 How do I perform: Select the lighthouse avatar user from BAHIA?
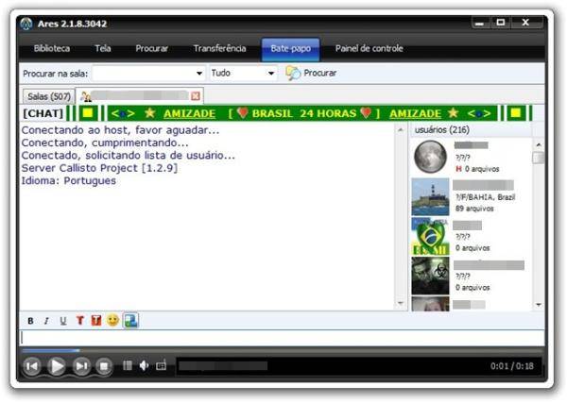430,197
